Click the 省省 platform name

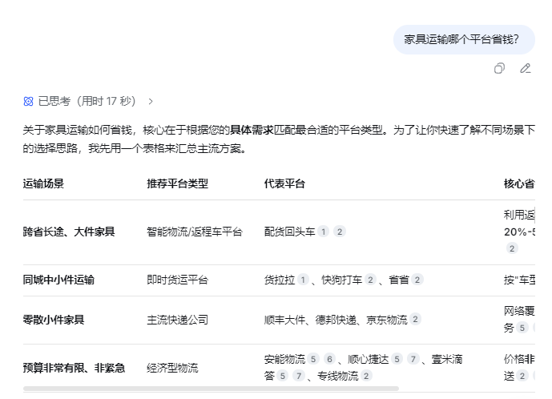point(399,280)
